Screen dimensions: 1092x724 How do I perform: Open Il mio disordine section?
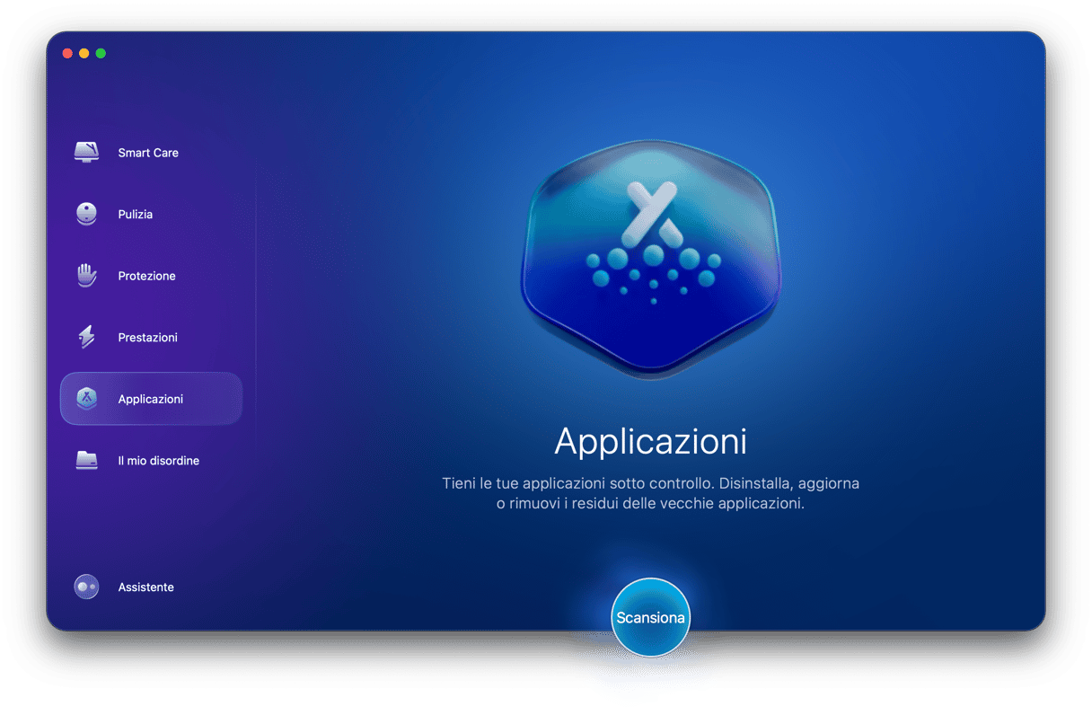pyautogui.click(x=151, y=461)
